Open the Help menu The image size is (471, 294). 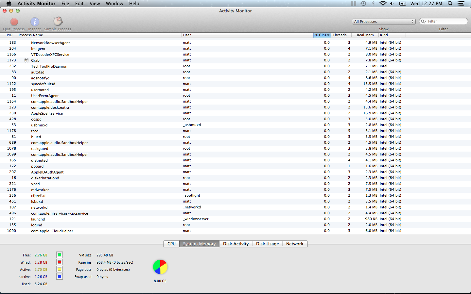[134, 3]
